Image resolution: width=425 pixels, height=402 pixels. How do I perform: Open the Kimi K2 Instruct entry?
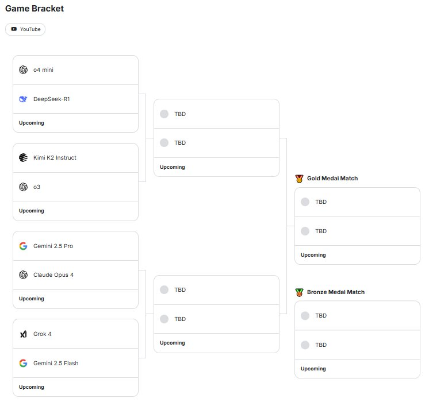point(55,158)
